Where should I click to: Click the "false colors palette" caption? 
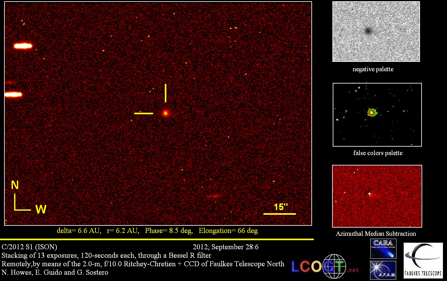point(378,153)
